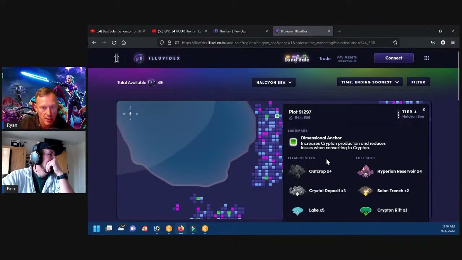This screenshot has height=260, width=462.
Task: Click the browser home icon
Action: click(x=123, y=43)
